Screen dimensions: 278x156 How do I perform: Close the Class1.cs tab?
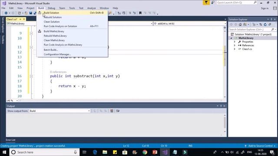coord(24,19)
